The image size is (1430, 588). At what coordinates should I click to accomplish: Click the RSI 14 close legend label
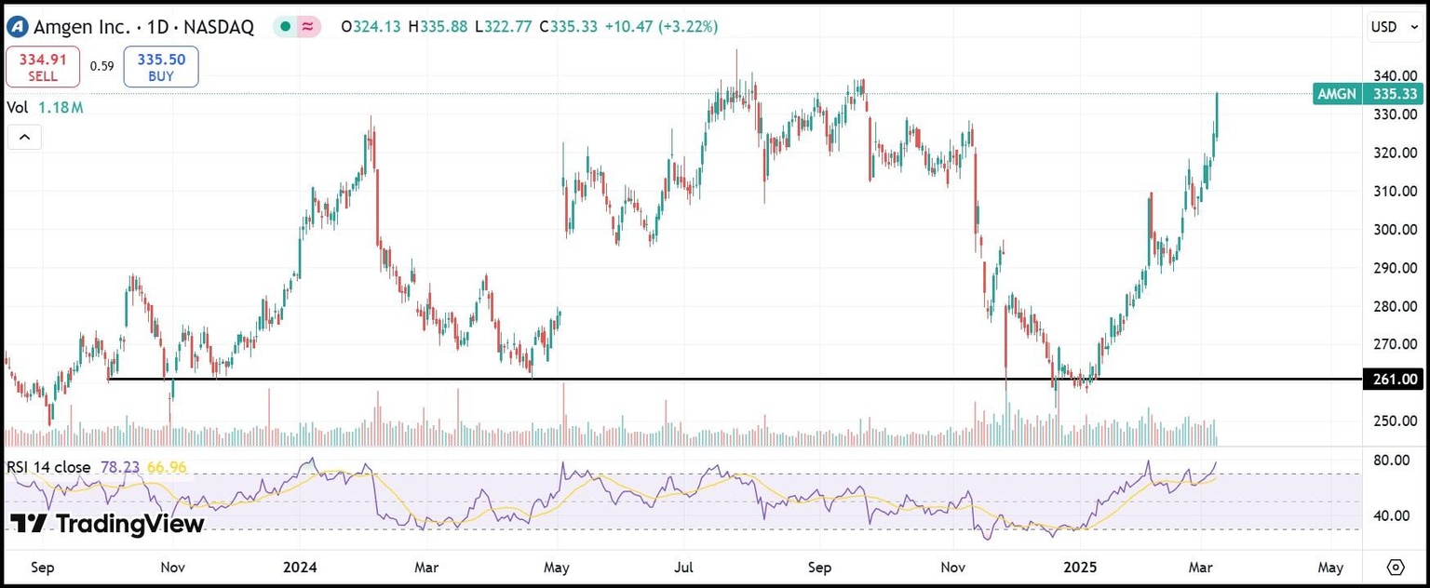(48, 467)
